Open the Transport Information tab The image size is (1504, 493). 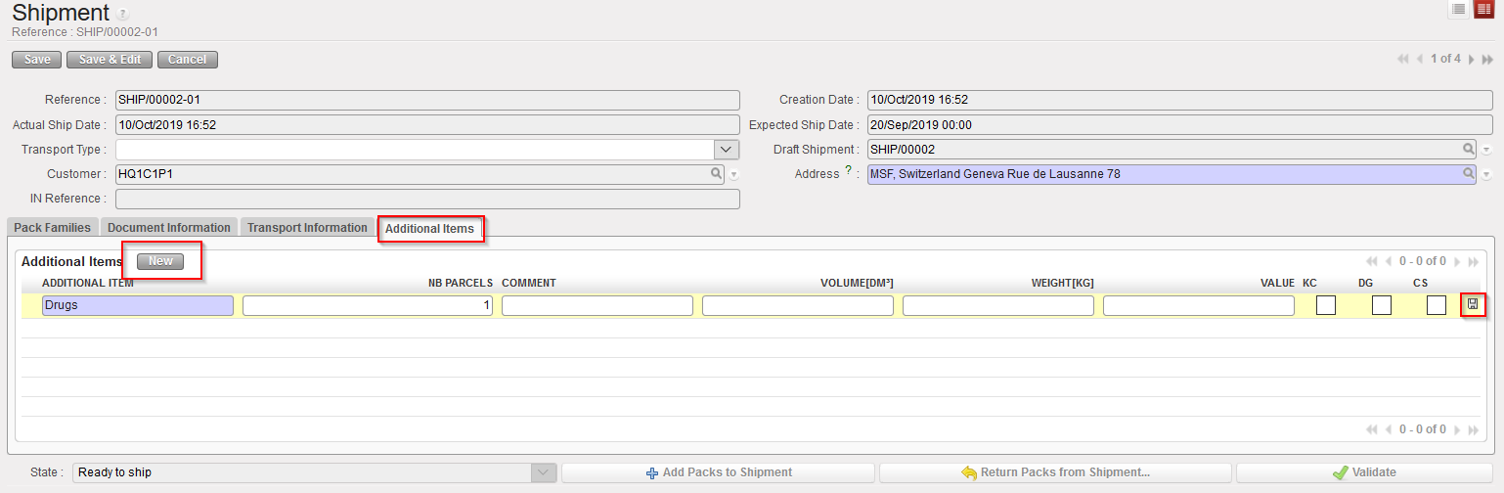click(307, 228)
